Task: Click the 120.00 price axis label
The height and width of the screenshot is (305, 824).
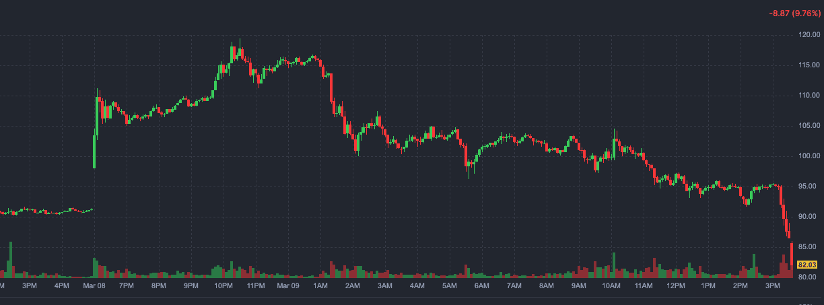Action: click(808, 35)
